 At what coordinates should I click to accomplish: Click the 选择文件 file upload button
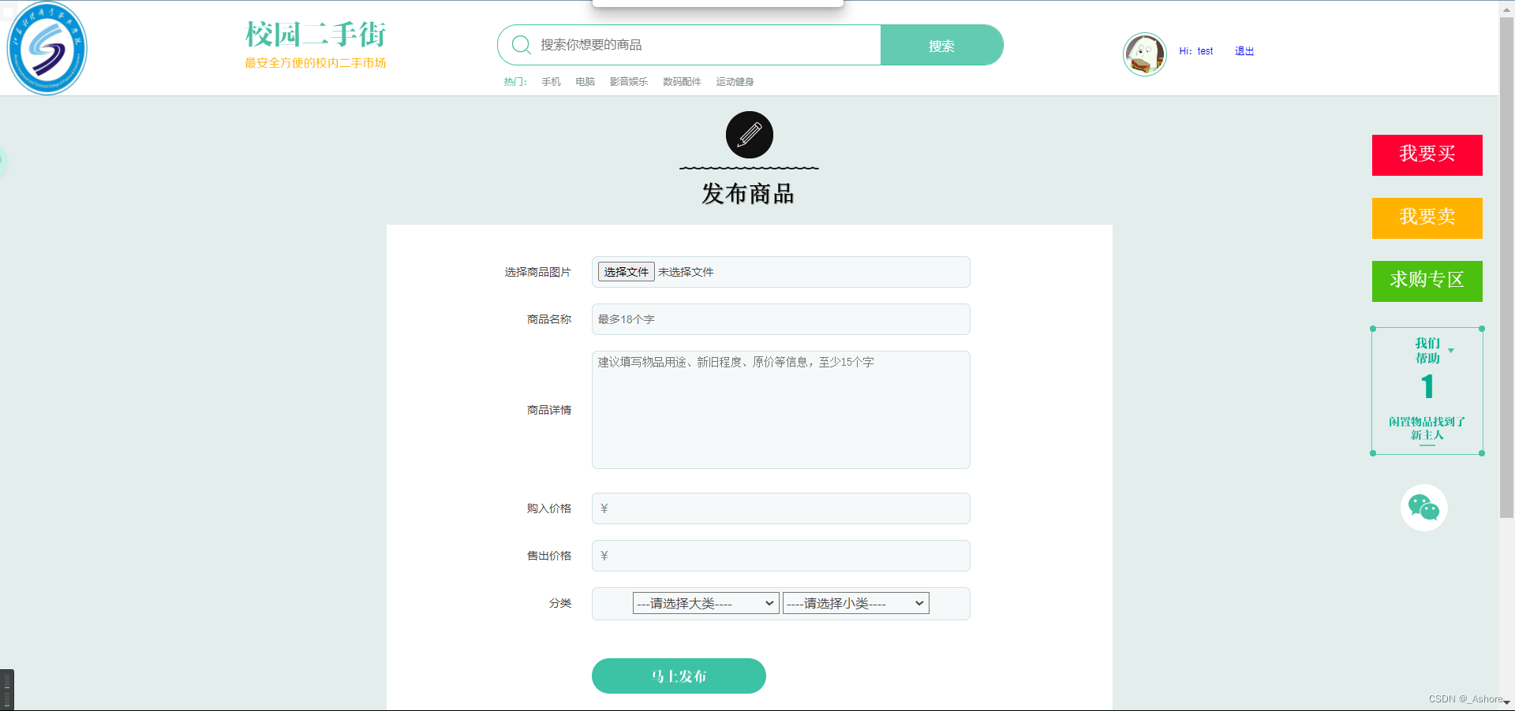[625, 271]
